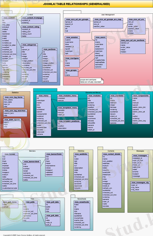Screen dimensions: 153x236
Task: Select the mos_core_acl_aro_groups table
Action: coord(77,26)
